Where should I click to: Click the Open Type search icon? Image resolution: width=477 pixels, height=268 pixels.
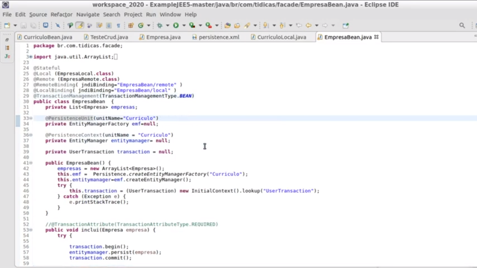(x=70, y=25)
